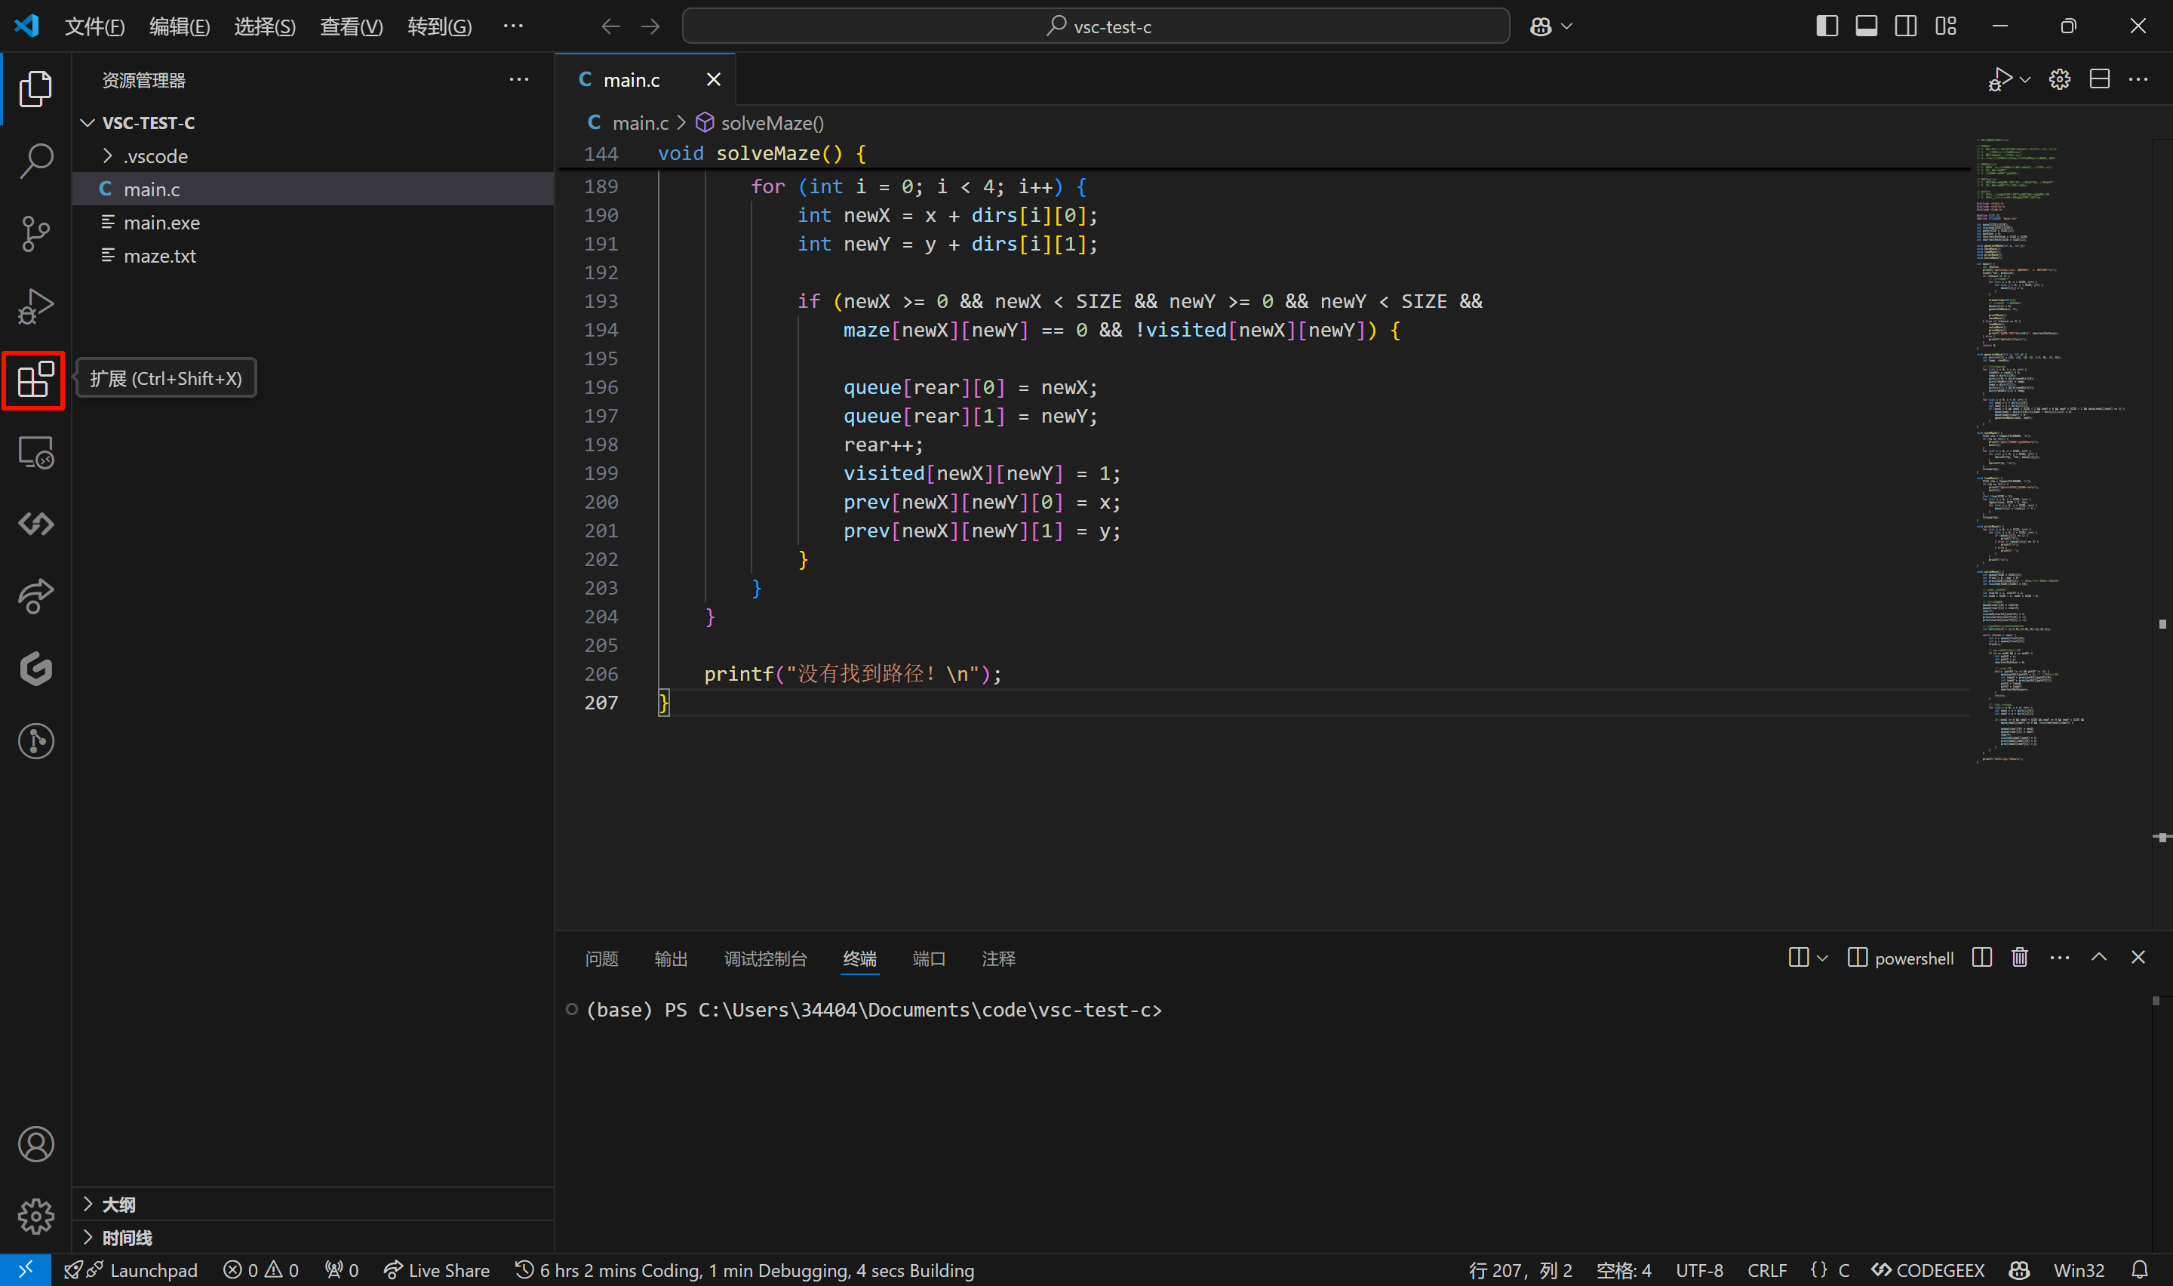Open Explorer views and more actions ellipsis
Screen dimensions: 2173x1286
[x=519, y=80]
